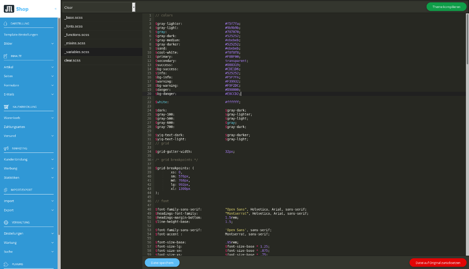Fold code at line 36 arrow
The height and width of the screenshot is (269, 469).
(x=153, y=160)
